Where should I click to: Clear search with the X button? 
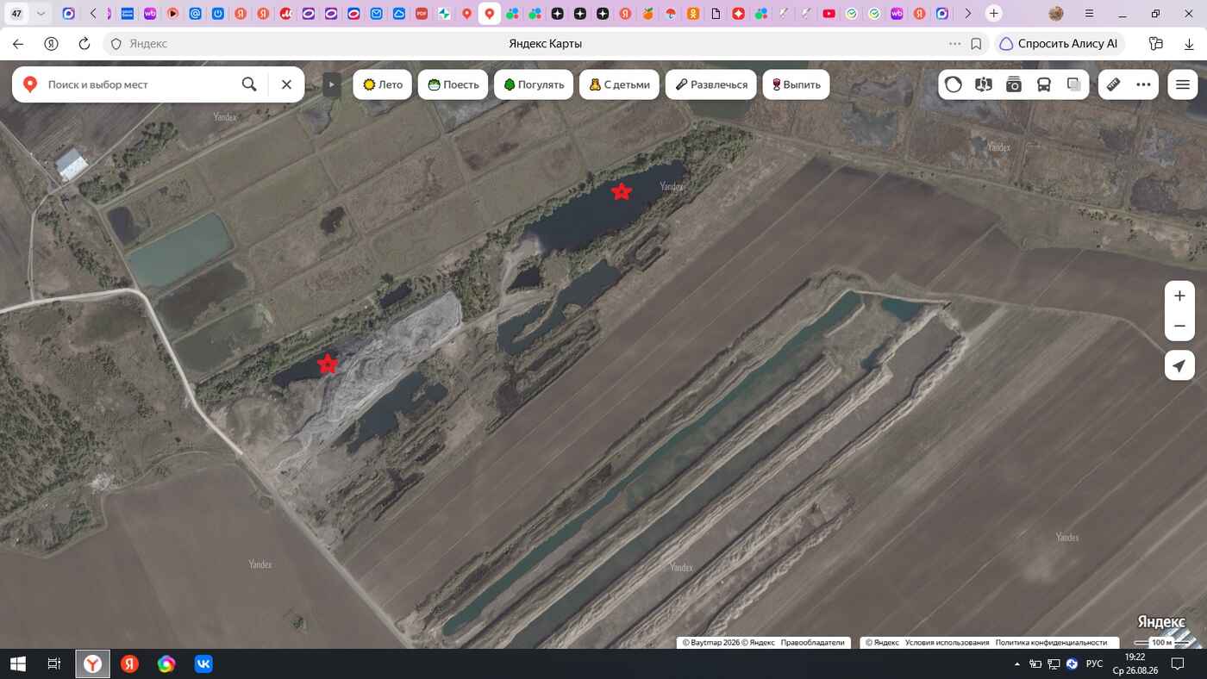287,84
